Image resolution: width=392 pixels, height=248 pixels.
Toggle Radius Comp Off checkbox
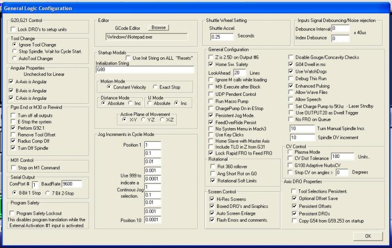click(13, 141)
